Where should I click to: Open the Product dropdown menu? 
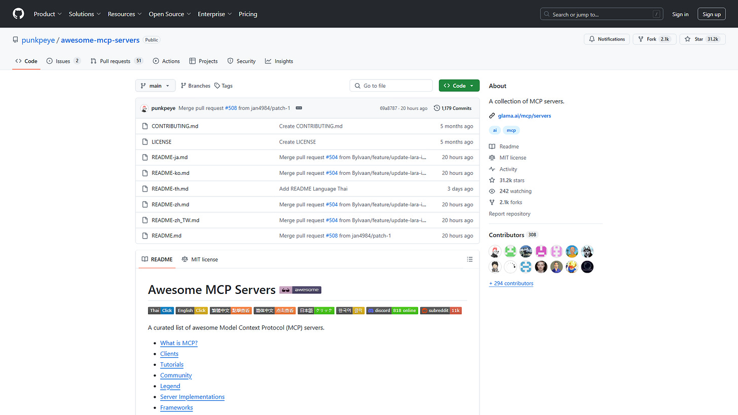pyautogui.click(x=48, y=14)
